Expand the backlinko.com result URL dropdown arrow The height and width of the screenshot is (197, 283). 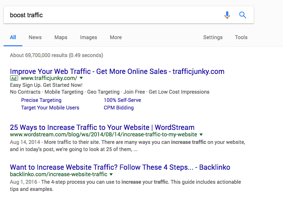111,174
